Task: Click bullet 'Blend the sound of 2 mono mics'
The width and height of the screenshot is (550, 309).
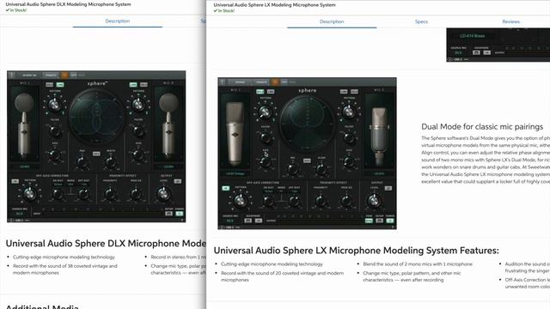Action: pyautogui.click(x=418, y=264)
